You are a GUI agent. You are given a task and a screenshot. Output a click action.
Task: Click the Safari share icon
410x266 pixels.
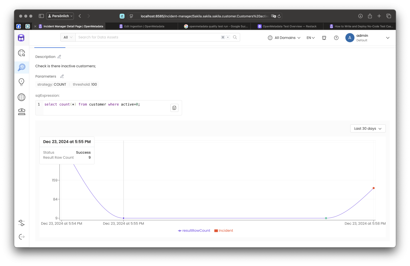[x=370, y=16]
